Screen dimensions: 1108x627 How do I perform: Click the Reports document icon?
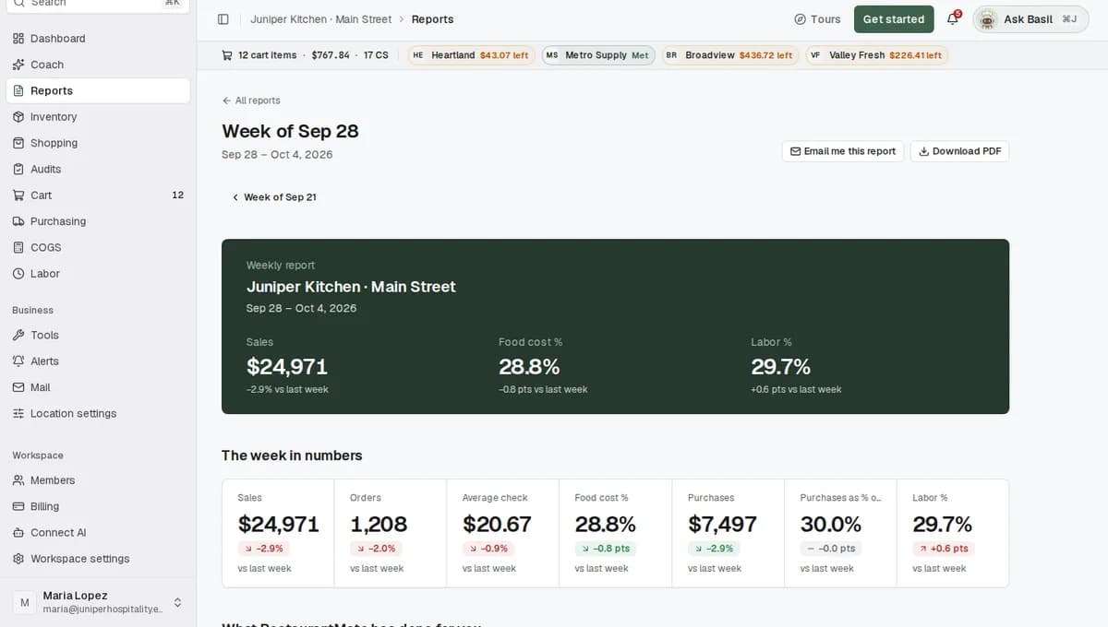[18, 90]
